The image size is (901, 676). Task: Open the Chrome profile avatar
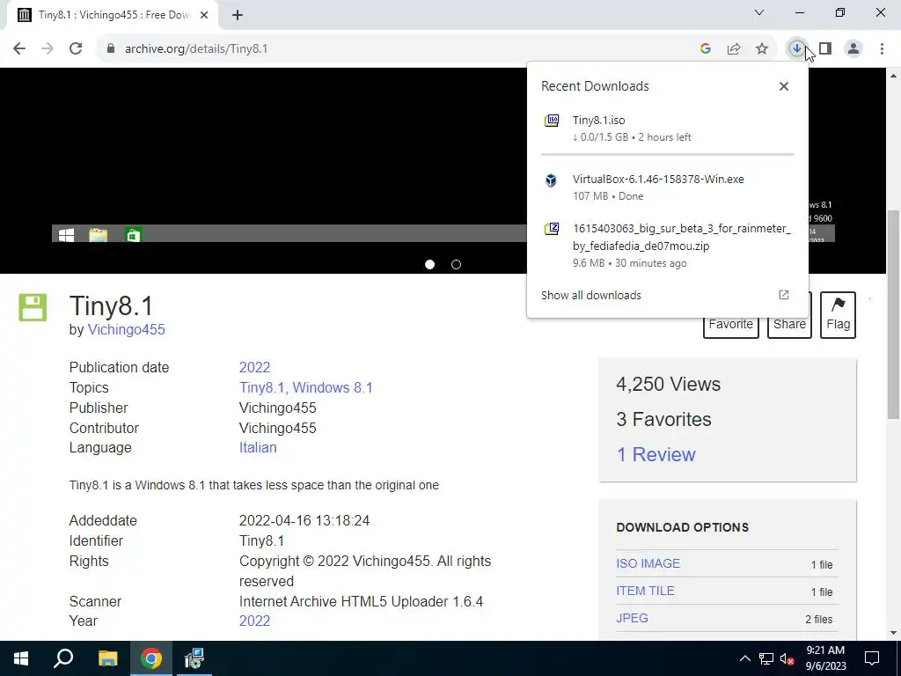point(853,49)
